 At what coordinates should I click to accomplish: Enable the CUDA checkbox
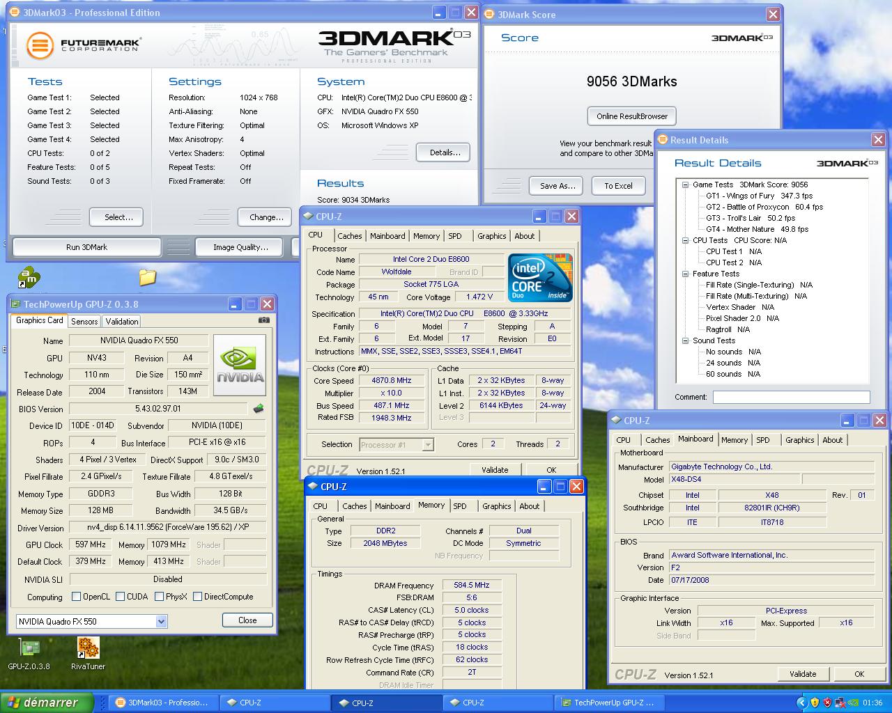click(x=121, y=597)
